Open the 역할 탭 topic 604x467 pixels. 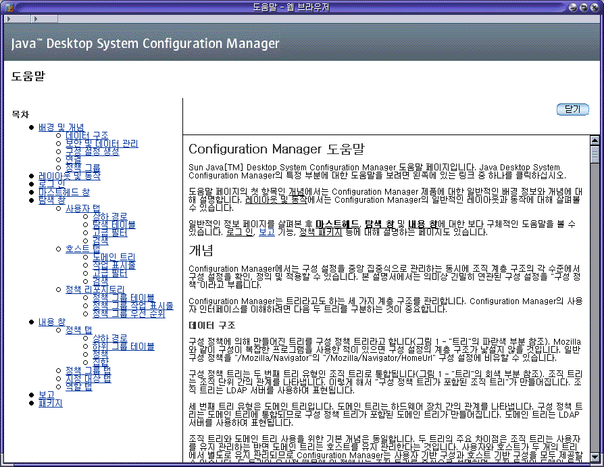79,386
